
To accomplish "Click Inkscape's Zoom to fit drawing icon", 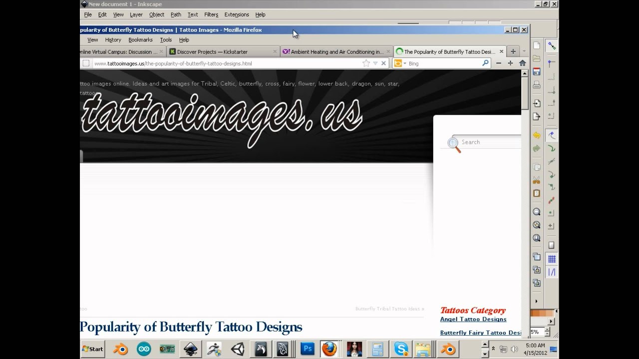I will 537,225.
